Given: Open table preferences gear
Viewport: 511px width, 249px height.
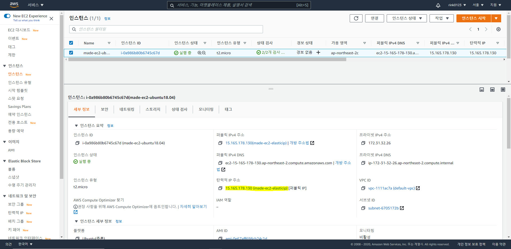Looking at the screenshot, I should 498,29.
